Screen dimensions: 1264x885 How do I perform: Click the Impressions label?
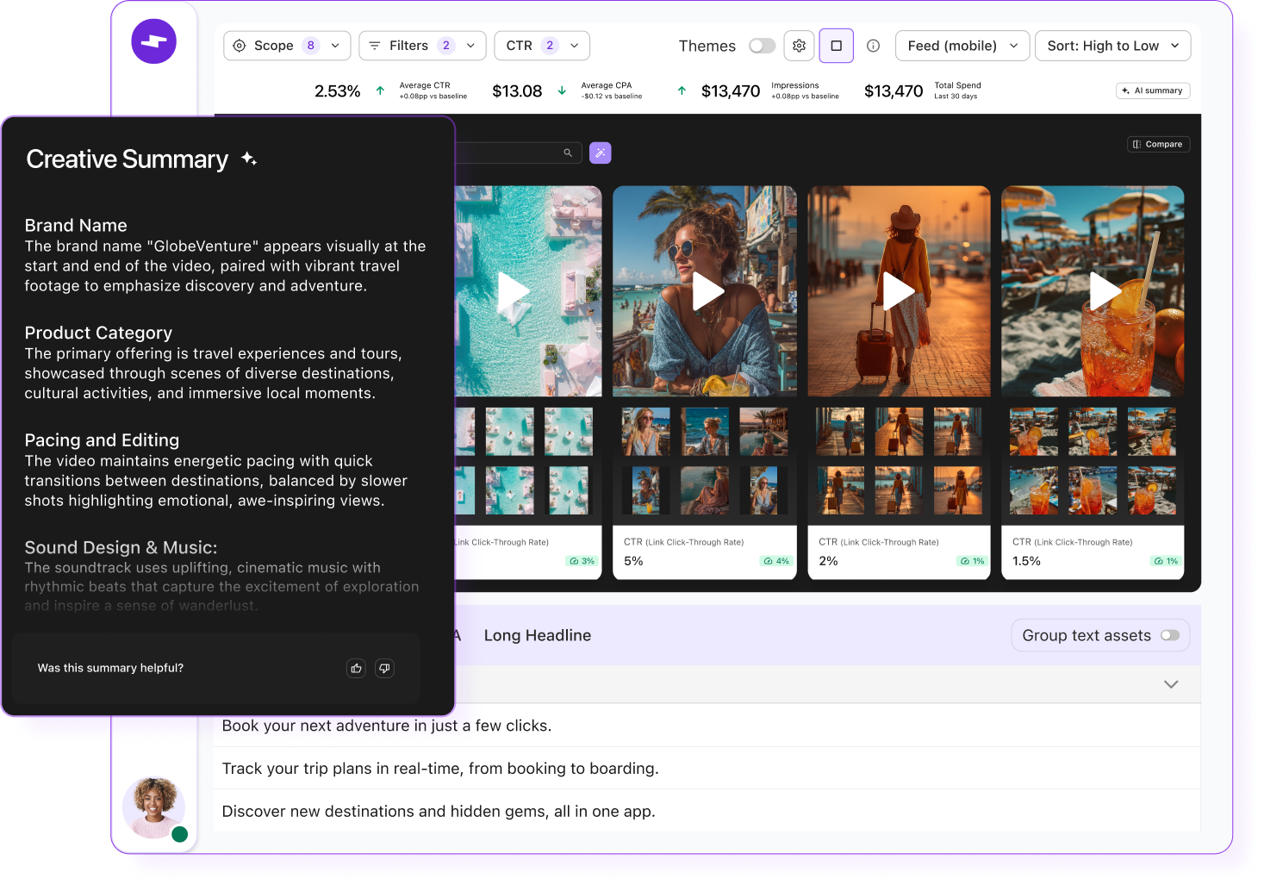point(794,85)
